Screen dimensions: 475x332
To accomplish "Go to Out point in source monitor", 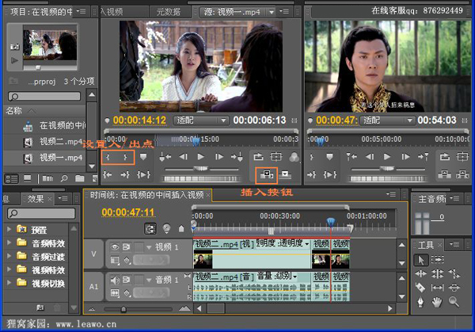I will (125, 174).
